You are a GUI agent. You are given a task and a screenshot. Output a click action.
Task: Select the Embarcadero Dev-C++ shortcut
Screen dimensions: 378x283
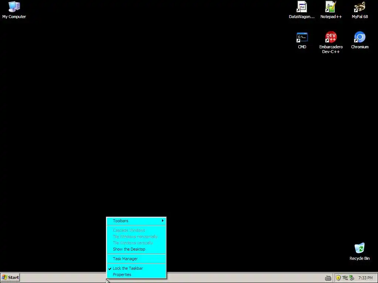click(331, 43)
